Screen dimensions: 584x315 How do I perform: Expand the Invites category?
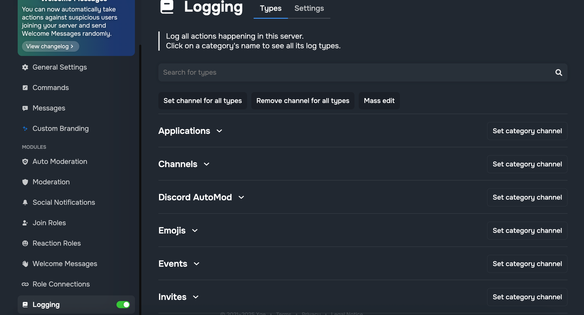(196, 297)
